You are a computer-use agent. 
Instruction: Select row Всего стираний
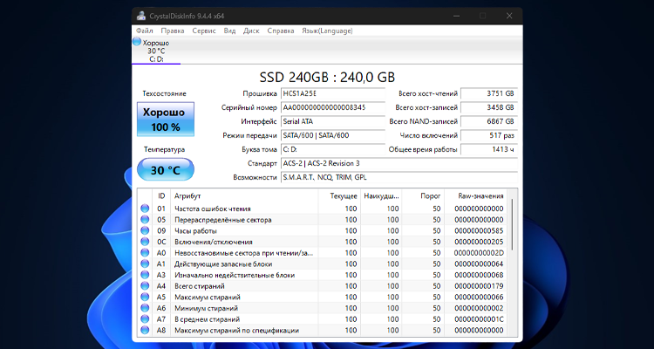(x=323, y=286)
